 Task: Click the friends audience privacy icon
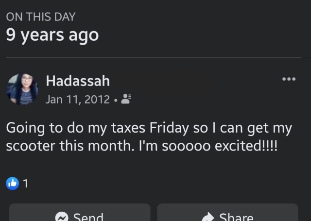coord(125,100)
